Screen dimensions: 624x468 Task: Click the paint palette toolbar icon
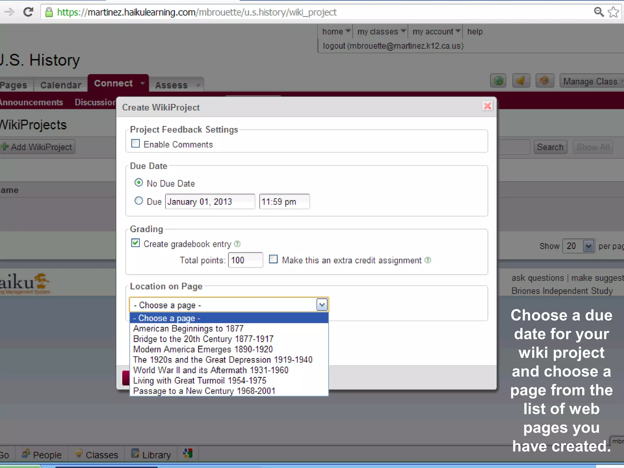click(544, 81)
